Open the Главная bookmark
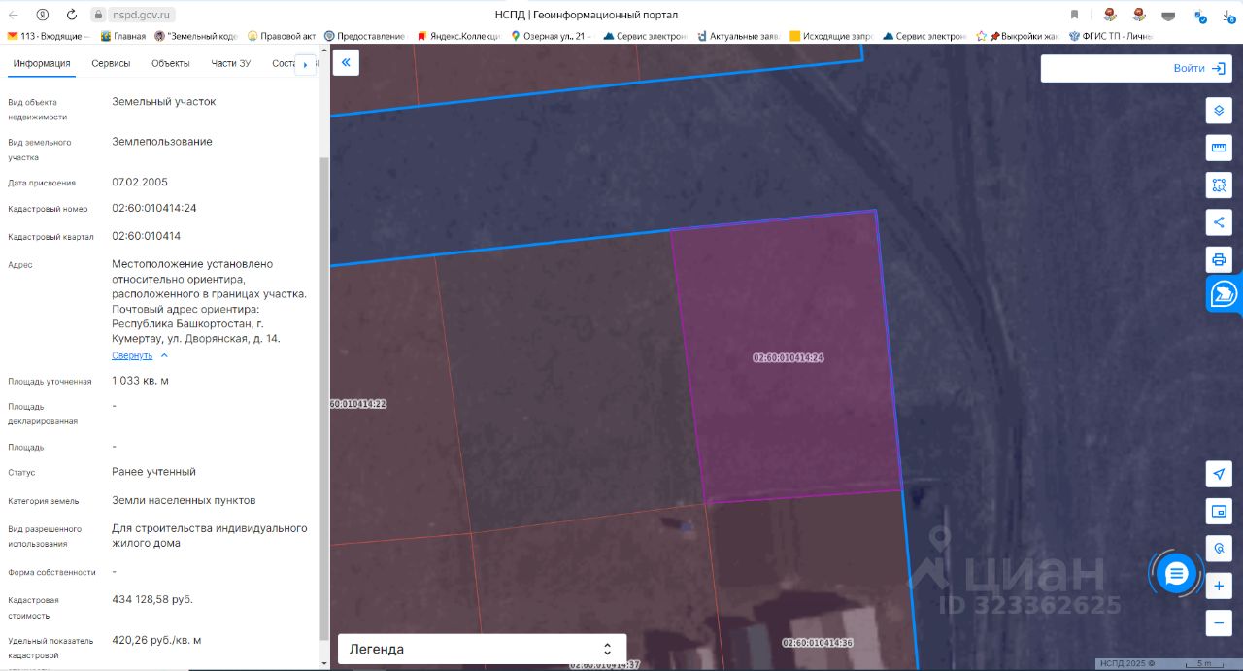1243x671 pixels. click(122, 36)
